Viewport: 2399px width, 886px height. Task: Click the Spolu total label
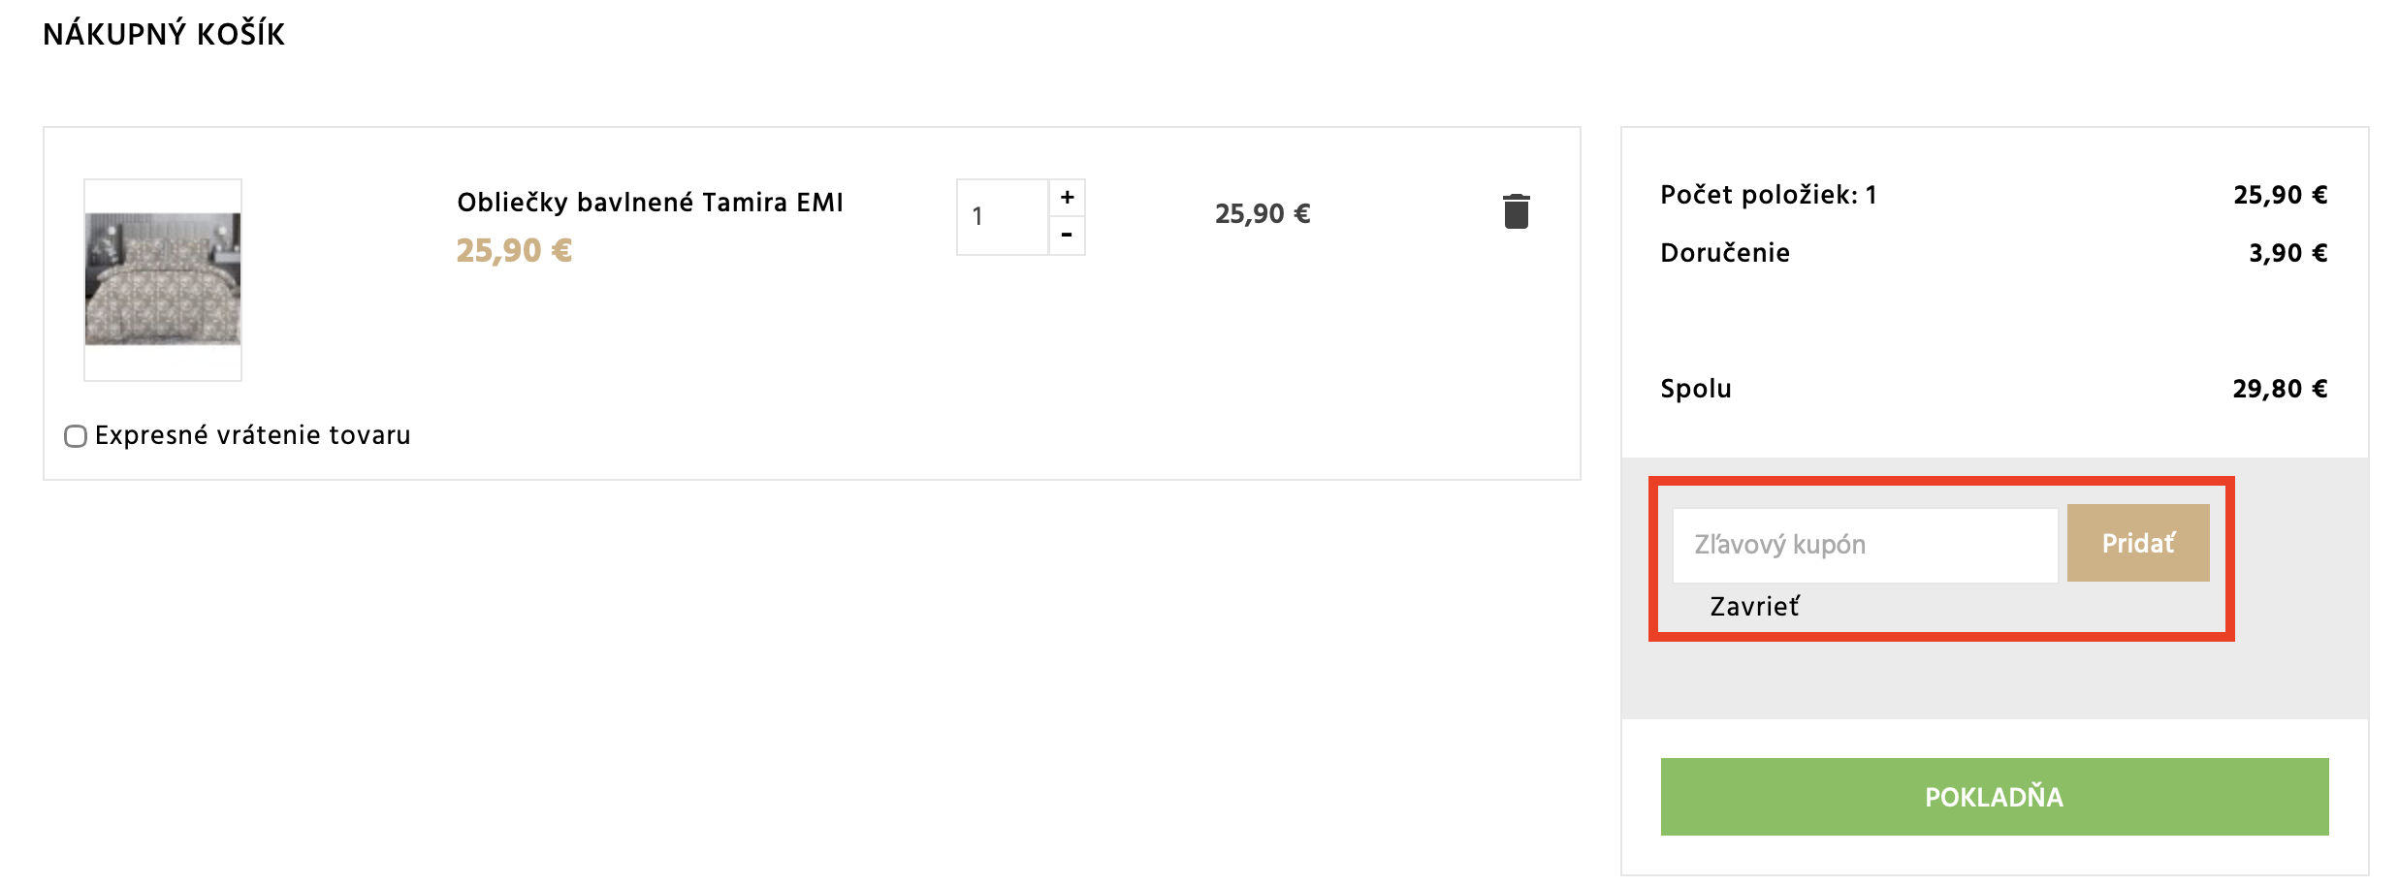click(x=1695, y=389)
